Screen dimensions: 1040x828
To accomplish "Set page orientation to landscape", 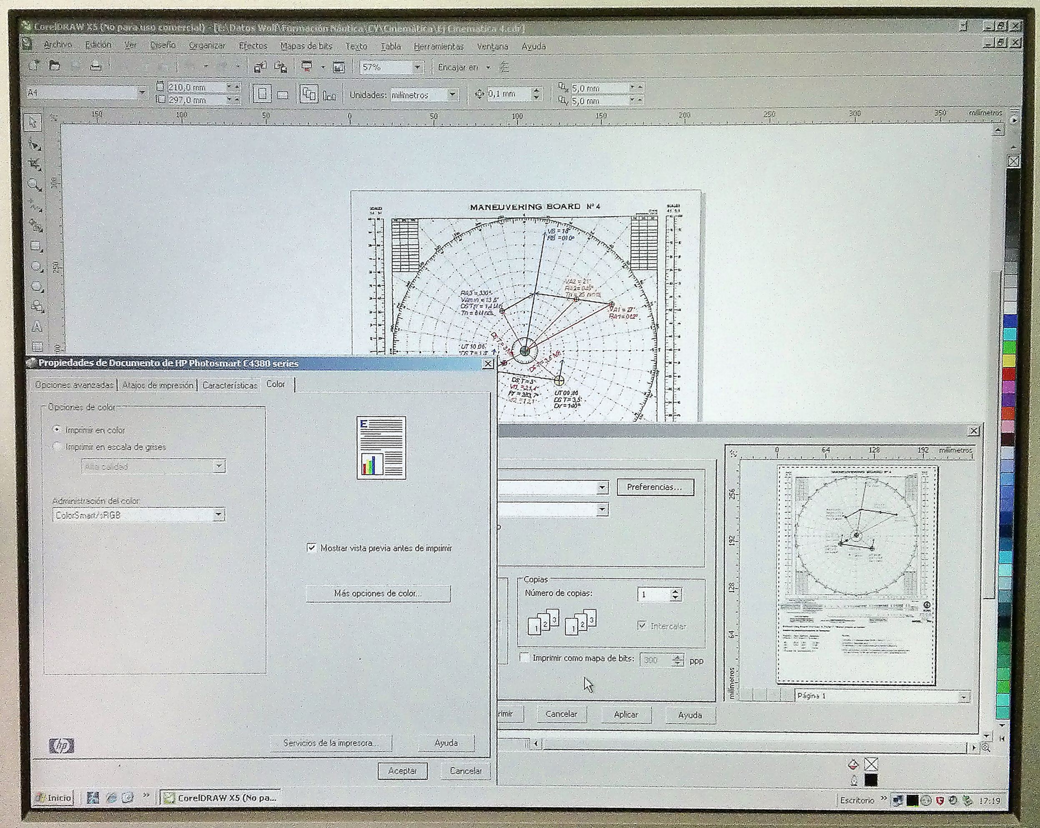I will click(283, 95).
